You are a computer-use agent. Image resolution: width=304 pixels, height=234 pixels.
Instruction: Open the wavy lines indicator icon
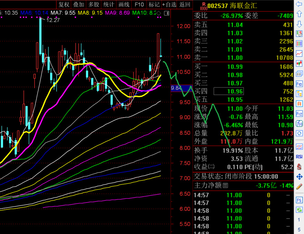[299, 147]
